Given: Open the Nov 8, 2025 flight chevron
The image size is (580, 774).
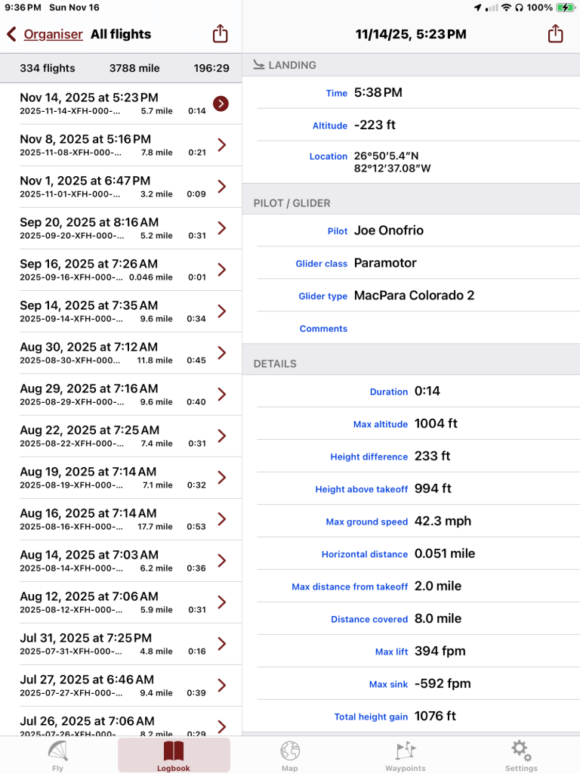Looking at the screenshot, I should tap(221, 145).
